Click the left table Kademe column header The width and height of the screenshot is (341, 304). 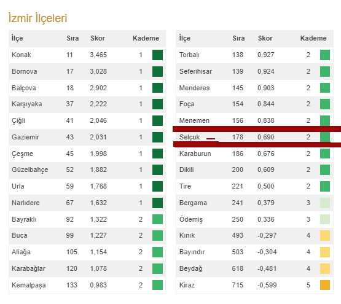(146, 38)
